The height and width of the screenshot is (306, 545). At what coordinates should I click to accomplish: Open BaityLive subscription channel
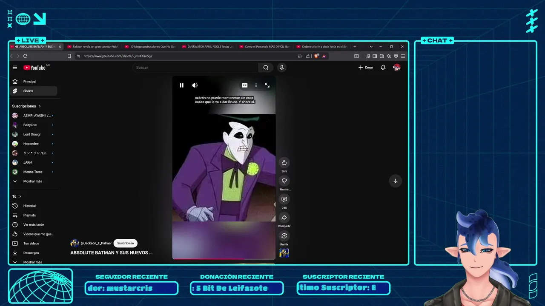pyautogui.click(x=34, y=125)
